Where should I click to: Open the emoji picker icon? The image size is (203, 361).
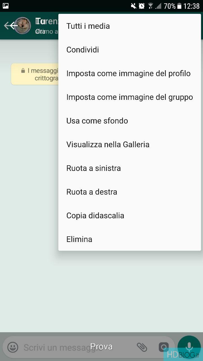13,347
